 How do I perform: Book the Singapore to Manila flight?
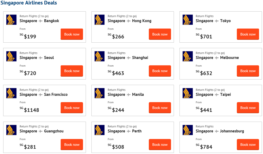(x=160, y=108)
